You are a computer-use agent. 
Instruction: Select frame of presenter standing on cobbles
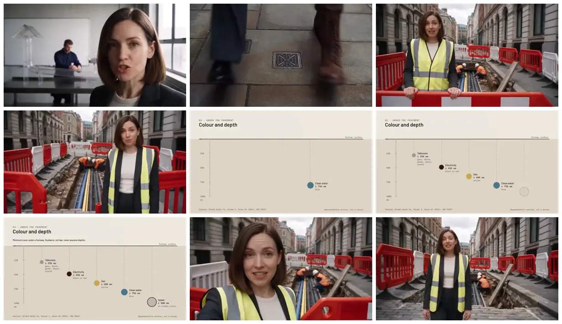click(467, 269)
